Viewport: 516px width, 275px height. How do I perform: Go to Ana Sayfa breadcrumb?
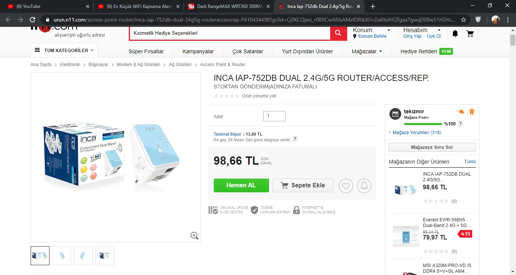coord(41,65)
